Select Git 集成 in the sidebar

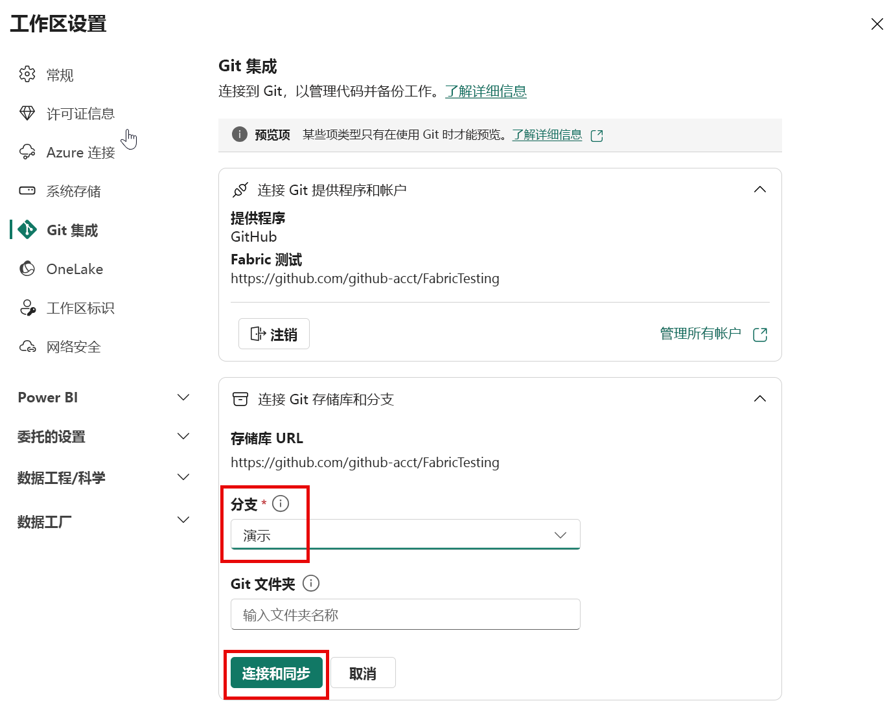tap(71, 230)
